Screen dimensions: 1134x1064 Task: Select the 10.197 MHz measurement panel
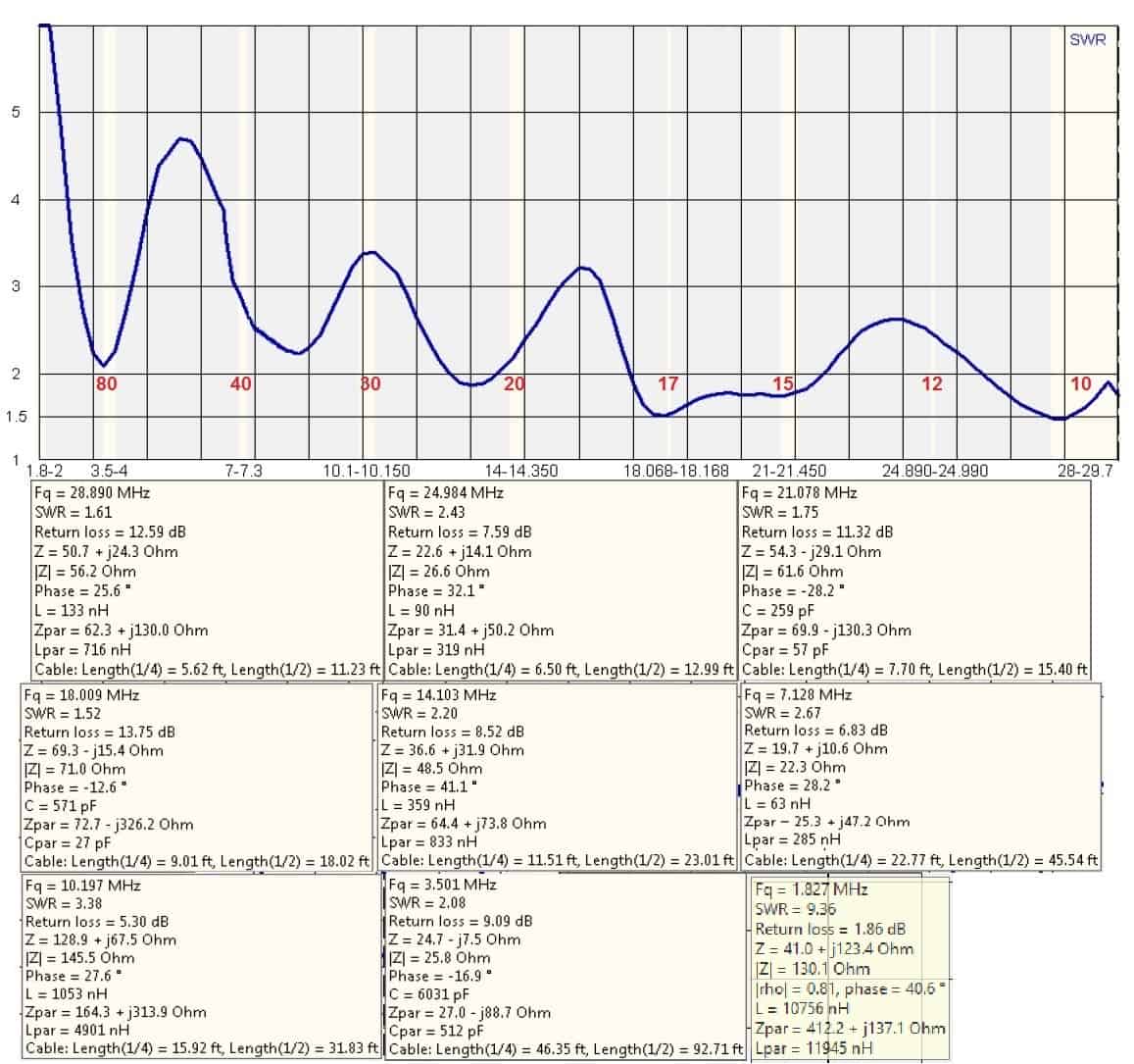pos(201,967)
